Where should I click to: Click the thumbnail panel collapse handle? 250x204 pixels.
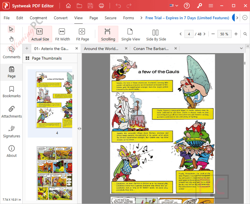(79, 128)
